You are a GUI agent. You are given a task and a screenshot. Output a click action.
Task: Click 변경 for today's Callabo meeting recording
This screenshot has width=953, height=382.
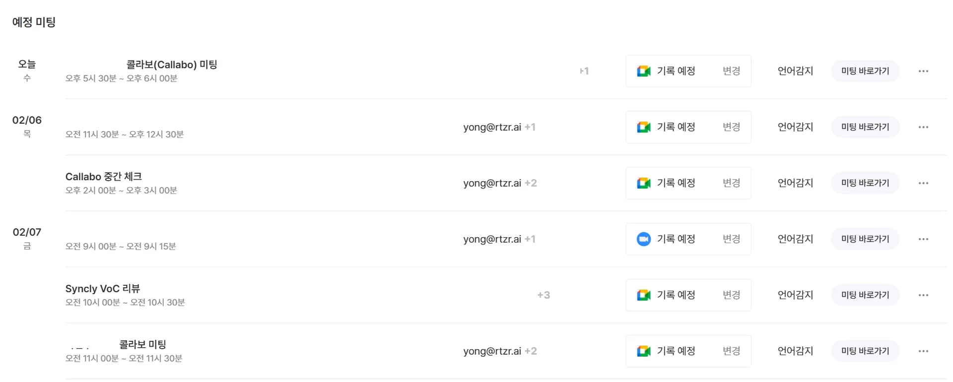(731, 71)
